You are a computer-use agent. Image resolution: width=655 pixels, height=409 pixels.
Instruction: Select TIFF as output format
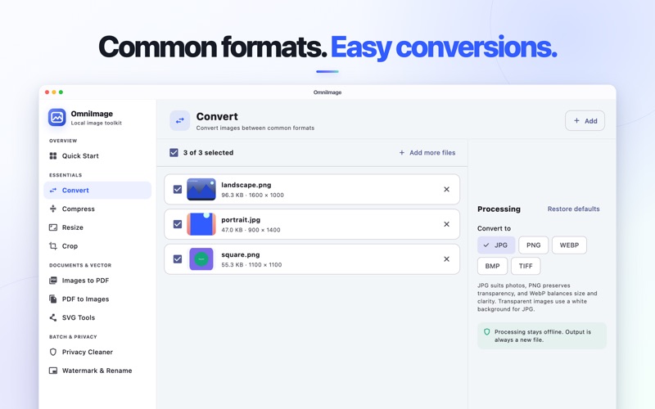click(x=526, y=266)
